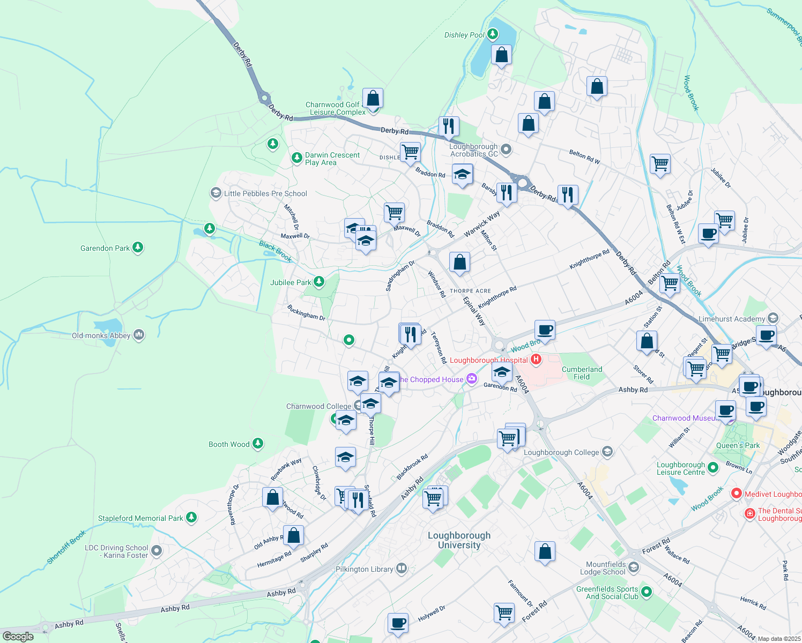This screenshot has height=643, width=802.
Task: Click the Garendon Park tree icon
Action: point(138,248)
